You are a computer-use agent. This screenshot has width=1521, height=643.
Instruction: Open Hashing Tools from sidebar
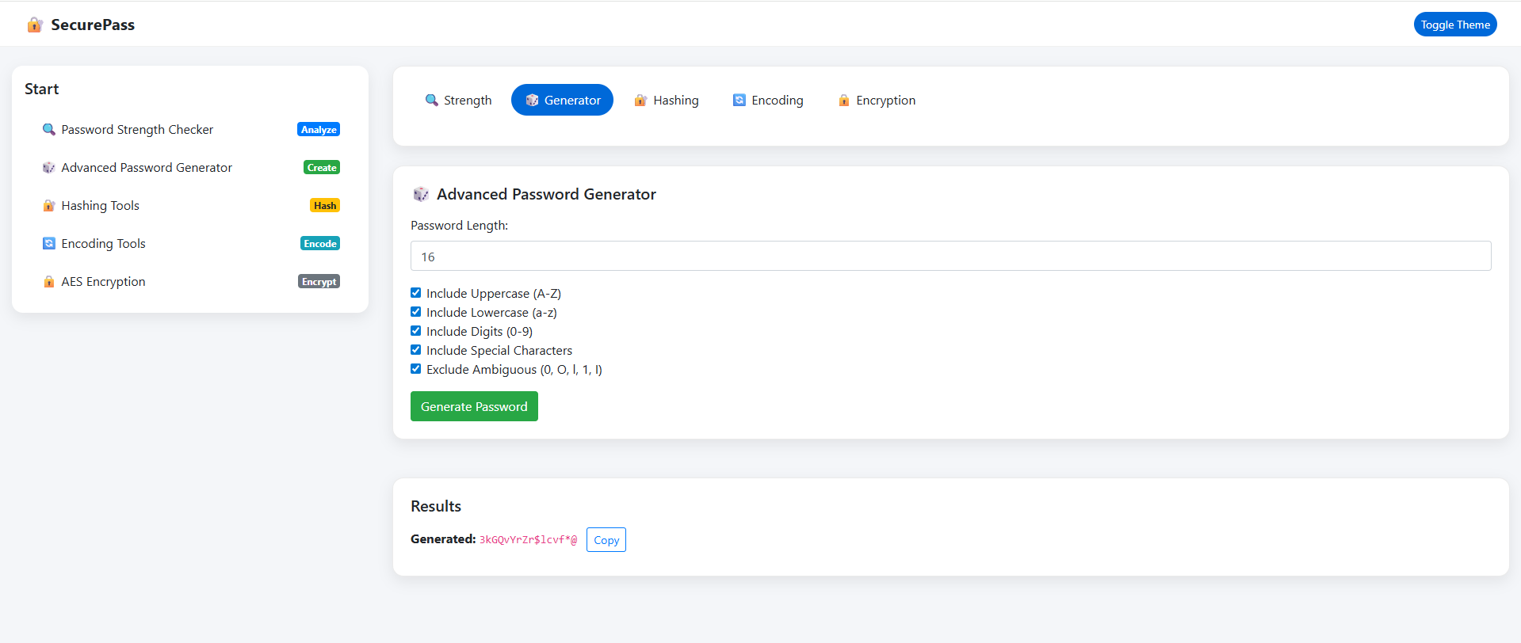190,205
